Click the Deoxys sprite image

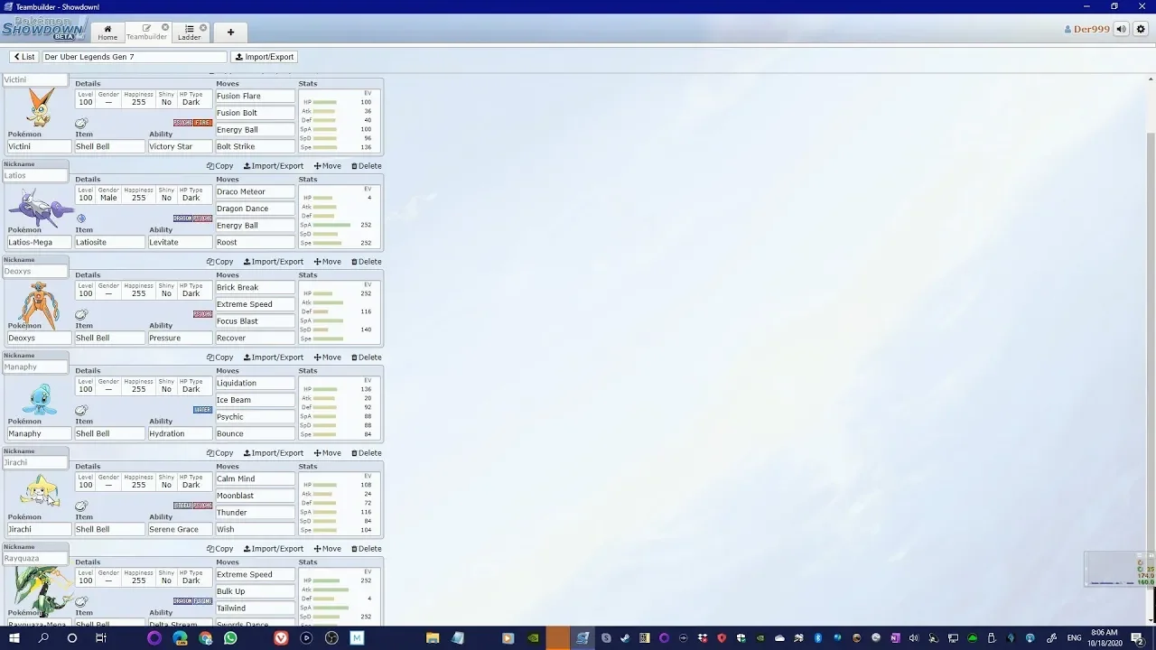pyautogui.click(x=39, y=304)
